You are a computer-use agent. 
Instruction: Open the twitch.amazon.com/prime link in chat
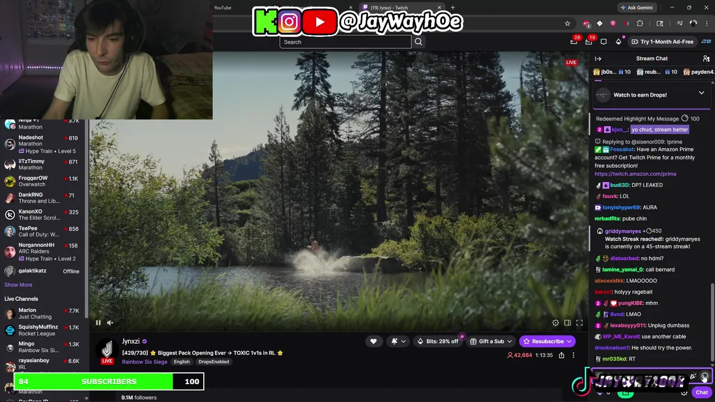[x=635, y=174]
